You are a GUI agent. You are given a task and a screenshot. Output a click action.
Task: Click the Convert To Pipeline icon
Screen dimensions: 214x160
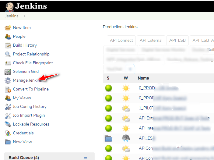(8, 90)
